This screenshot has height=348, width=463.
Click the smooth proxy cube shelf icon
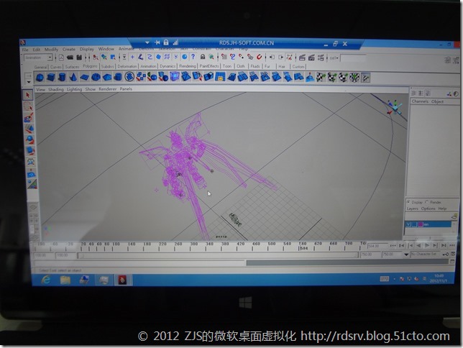click(x=175, y=77)
